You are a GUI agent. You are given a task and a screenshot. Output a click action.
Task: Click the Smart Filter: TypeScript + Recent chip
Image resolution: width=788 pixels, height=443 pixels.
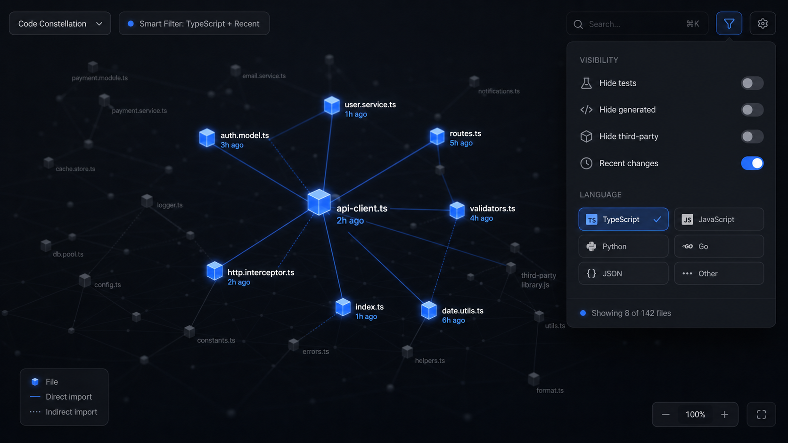click(x=194, y=24)
